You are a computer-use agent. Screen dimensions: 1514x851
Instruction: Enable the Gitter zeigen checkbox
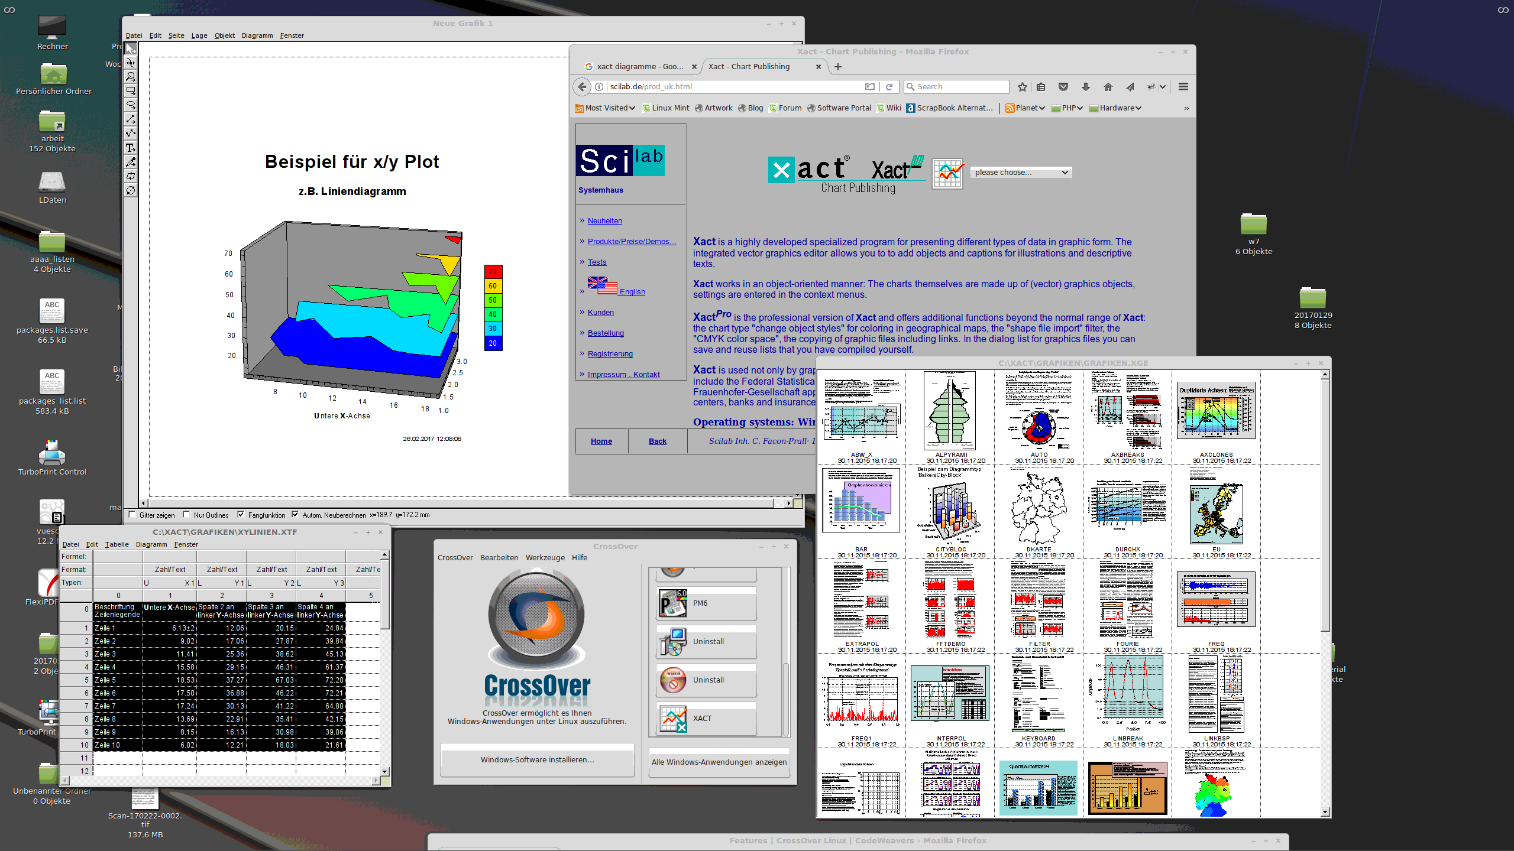(132, 515)
